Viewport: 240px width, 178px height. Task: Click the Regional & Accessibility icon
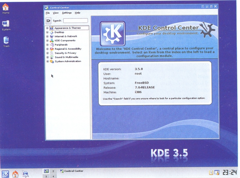[52, 49]
